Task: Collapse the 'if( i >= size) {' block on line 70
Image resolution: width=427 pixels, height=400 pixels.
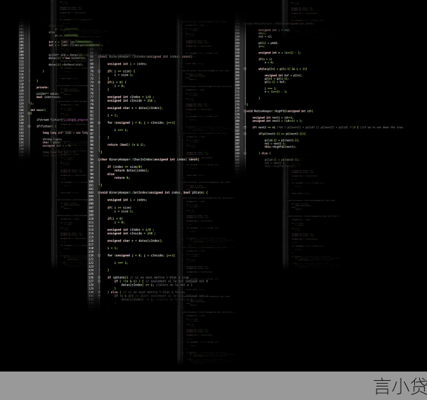Action: 99,71
